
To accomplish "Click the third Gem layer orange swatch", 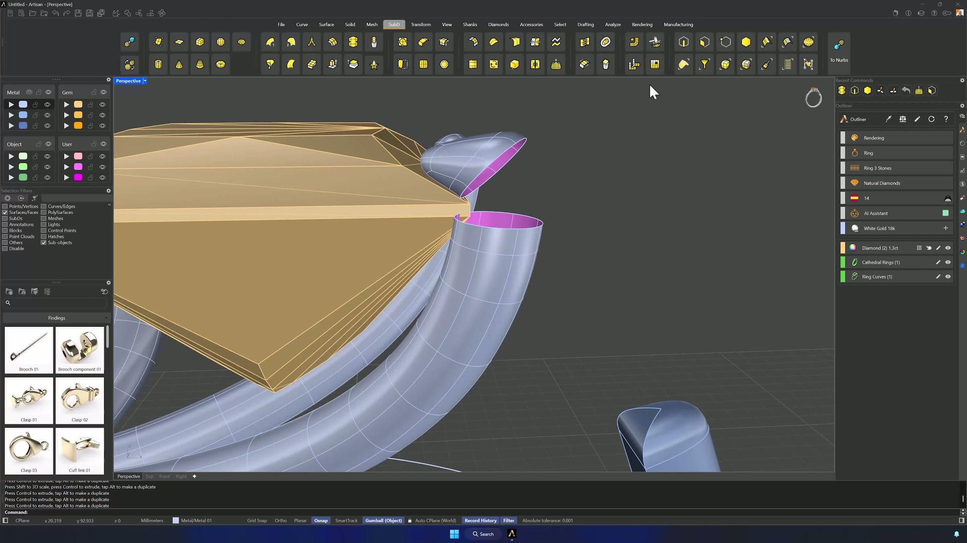I will (x=78, y=126).
